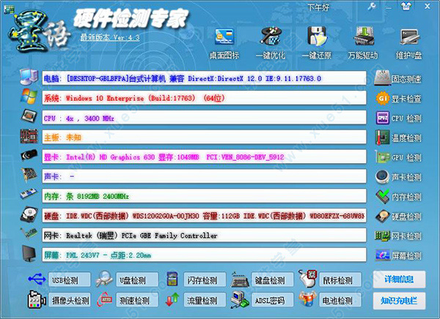Open 显卡检查 graphics card check
Image resolution: width=440 pixels, height=319 pixels.
pos(398,99)
